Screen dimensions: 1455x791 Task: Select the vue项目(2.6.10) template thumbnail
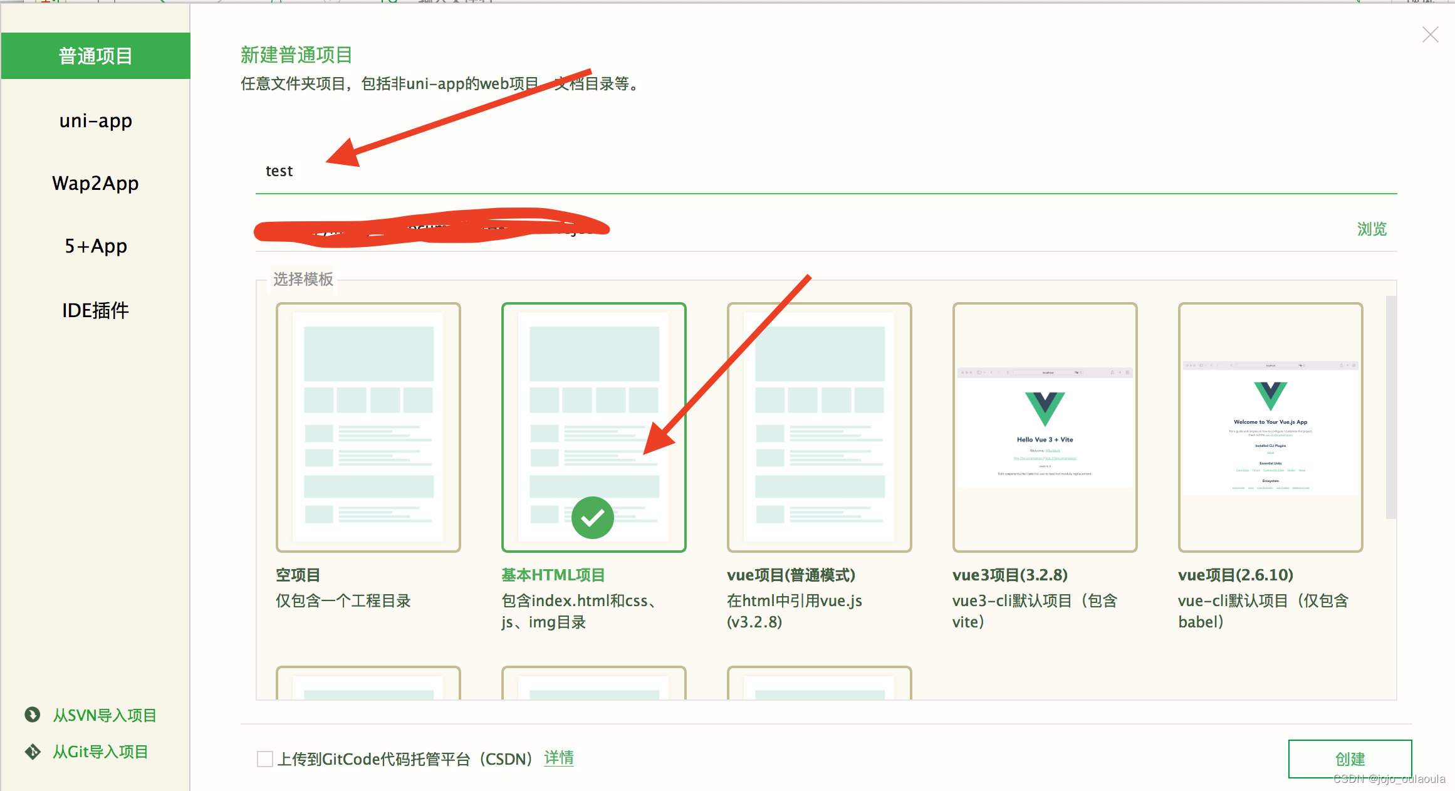pos(1270,427)
